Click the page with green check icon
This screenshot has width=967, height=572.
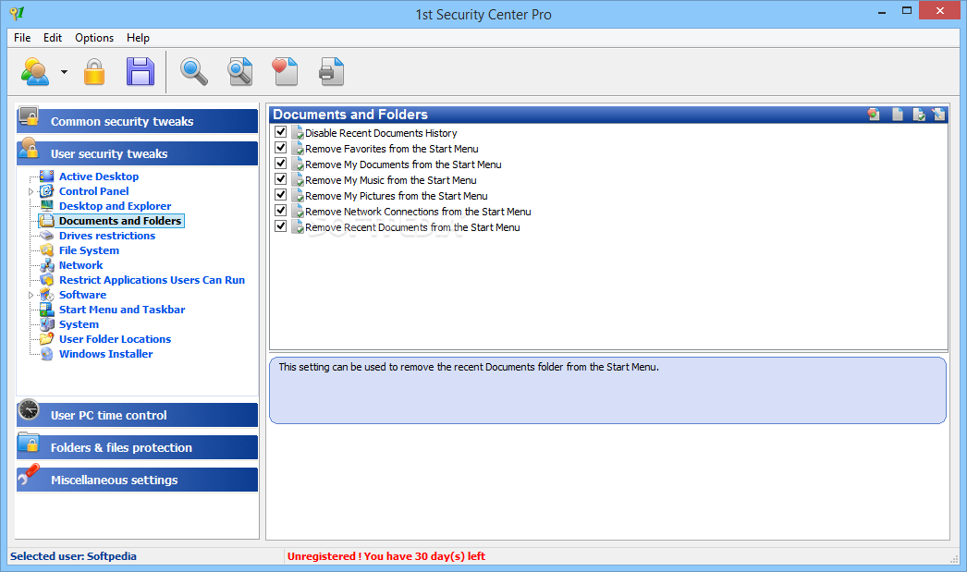click(918, 114)
